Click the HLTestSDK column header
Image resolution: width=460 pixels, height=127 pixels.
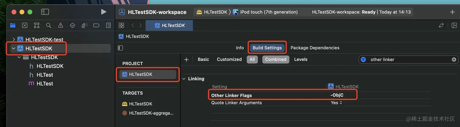pyautogui.click(x=343, y=87)
